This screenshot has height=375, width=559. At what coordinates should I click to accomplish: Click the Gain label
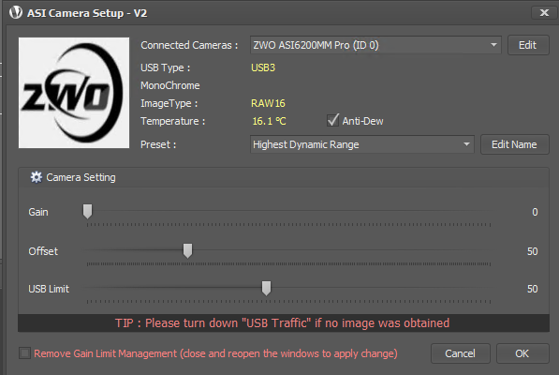tap(38, 212)
